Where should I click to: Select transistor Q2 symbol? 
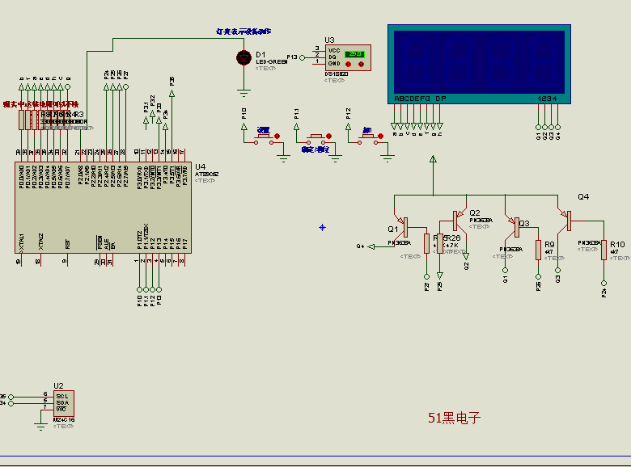point(458,221)
